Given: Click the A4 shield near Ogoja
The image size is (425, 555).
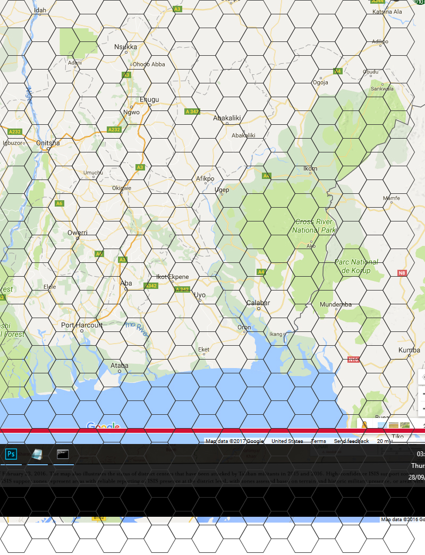Looking at the screenshot, I should [338, 71].
